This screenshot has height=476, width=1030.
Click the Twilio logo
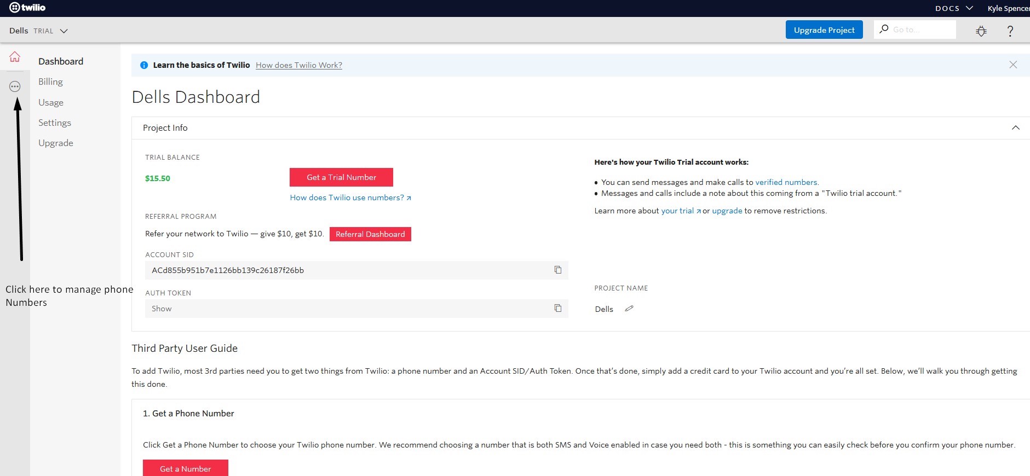tap(27, 8)
